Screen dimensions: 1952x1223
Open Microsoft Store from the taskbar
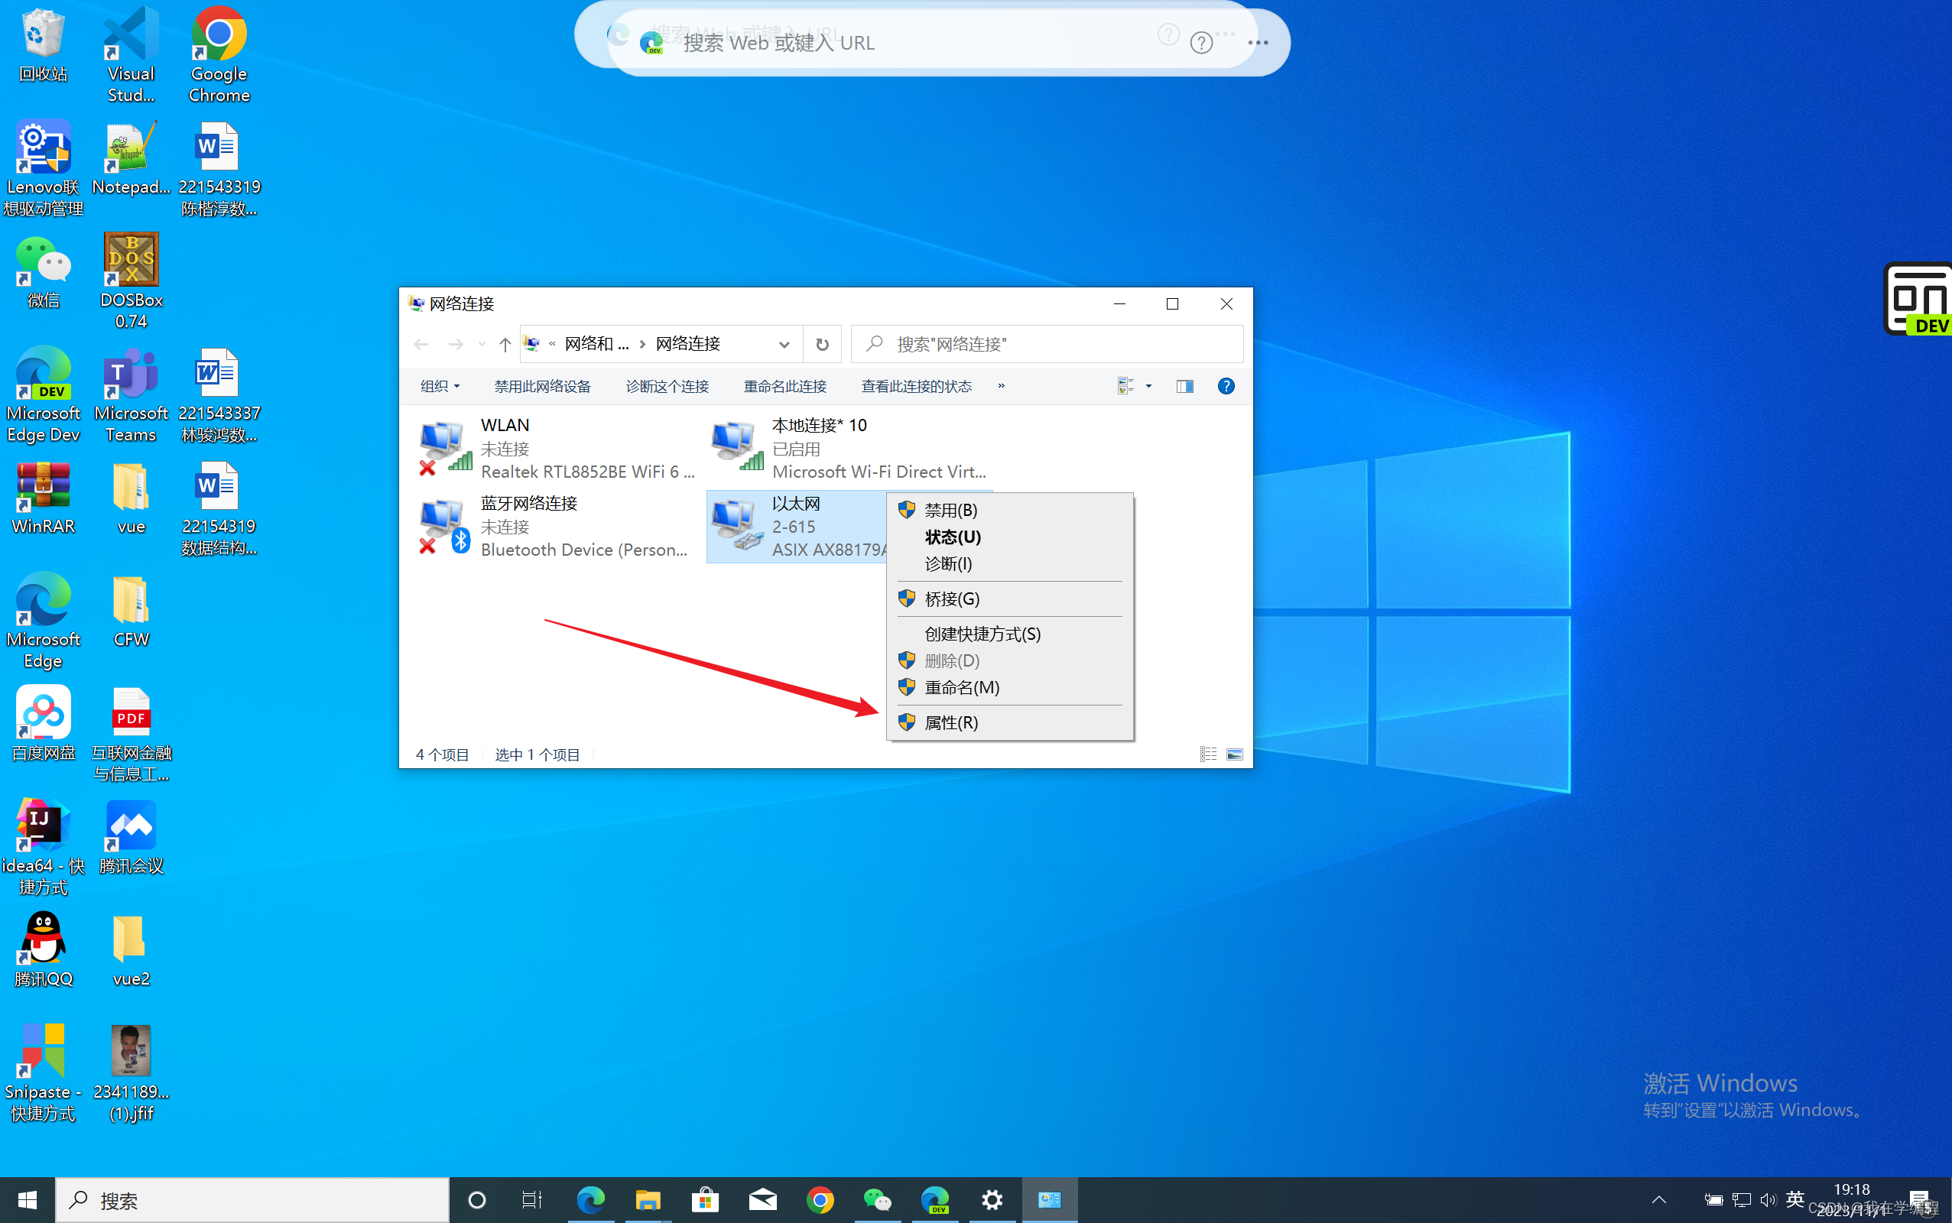(x=705, y=1200)
